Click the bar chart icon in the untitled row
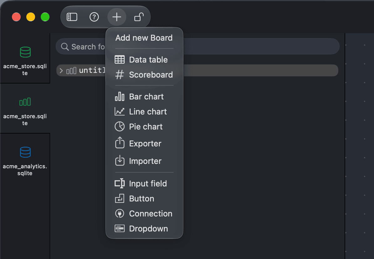The image size is (374, 259). click(x=71, y=70)
